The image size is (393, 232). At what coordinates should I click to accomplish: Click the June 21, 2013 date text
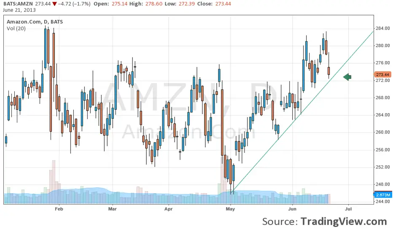(19, 10)
